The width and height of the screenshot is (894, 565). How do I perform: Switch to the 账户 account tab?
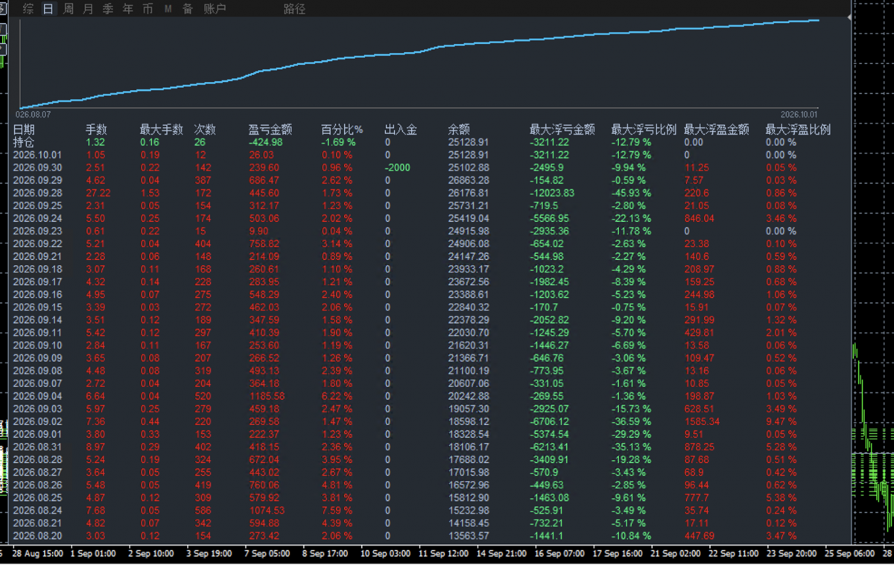215,9
